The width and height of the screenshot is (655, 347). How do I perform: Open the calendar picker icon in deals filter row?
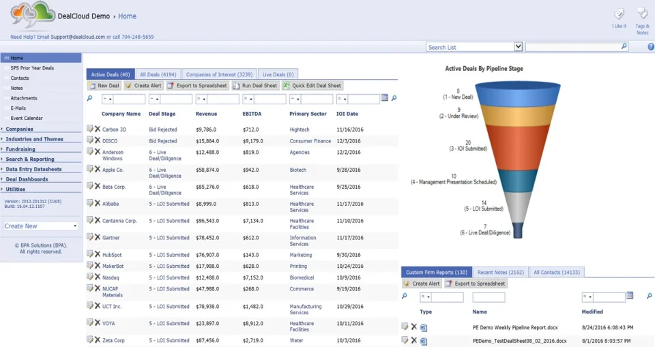(x=385, y=97)
